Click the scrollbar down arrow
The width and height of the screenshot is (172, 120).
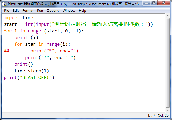pos(168,110)
